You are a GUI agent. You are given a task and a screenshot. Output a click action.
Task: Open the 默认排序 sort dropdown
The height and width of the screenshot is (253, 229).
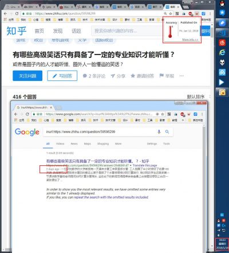pyautogui.click(x=196, y=97)
